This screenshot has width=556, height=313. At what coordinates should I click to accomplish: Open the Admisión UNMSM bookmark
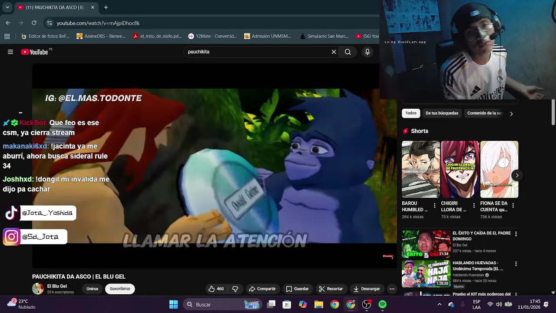pos(268,36)
